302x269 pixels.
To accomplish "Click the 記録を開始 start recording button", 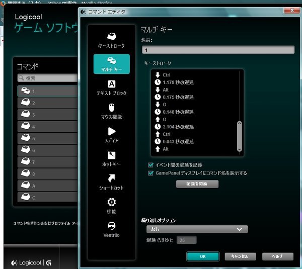I will point(197,184).
